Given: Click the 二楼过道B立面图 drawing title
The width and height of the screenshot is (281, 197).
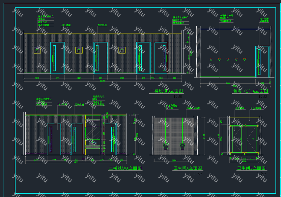Looking at the screenshot, I should [166, 91].
